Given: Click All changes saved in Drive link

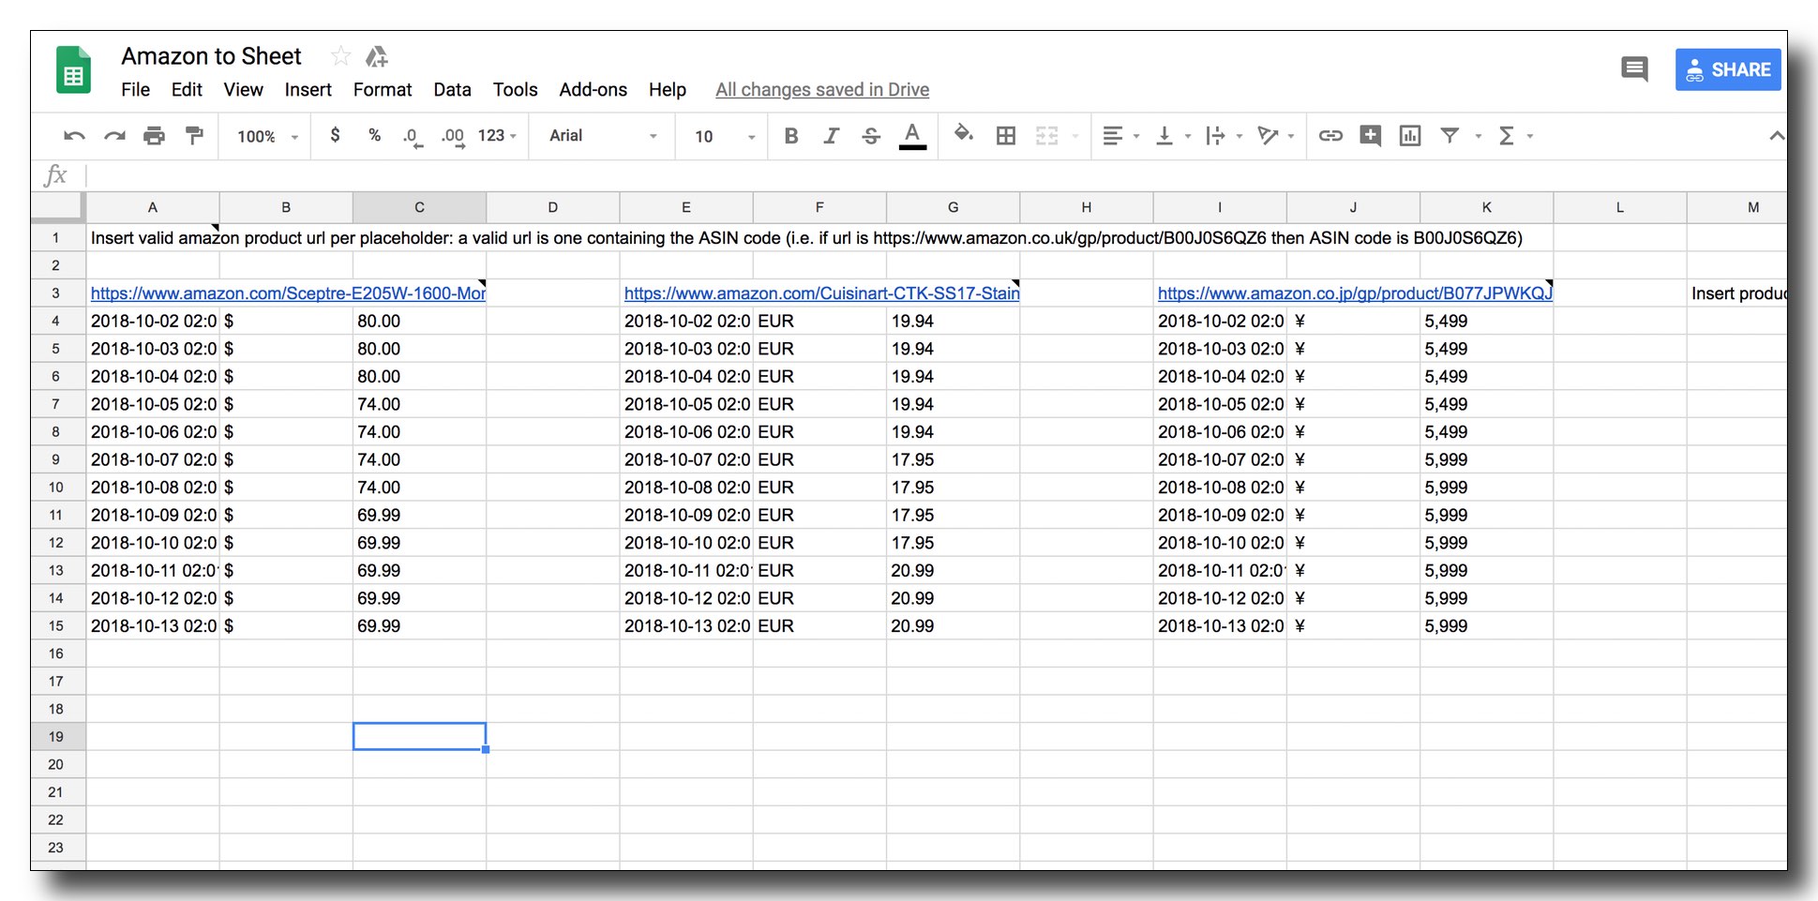Looking at the screenshot, I should pyautogui.click(x=822, y=90).
